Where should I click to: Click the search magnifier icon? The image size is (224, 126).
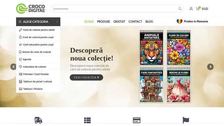coord(180,9)
